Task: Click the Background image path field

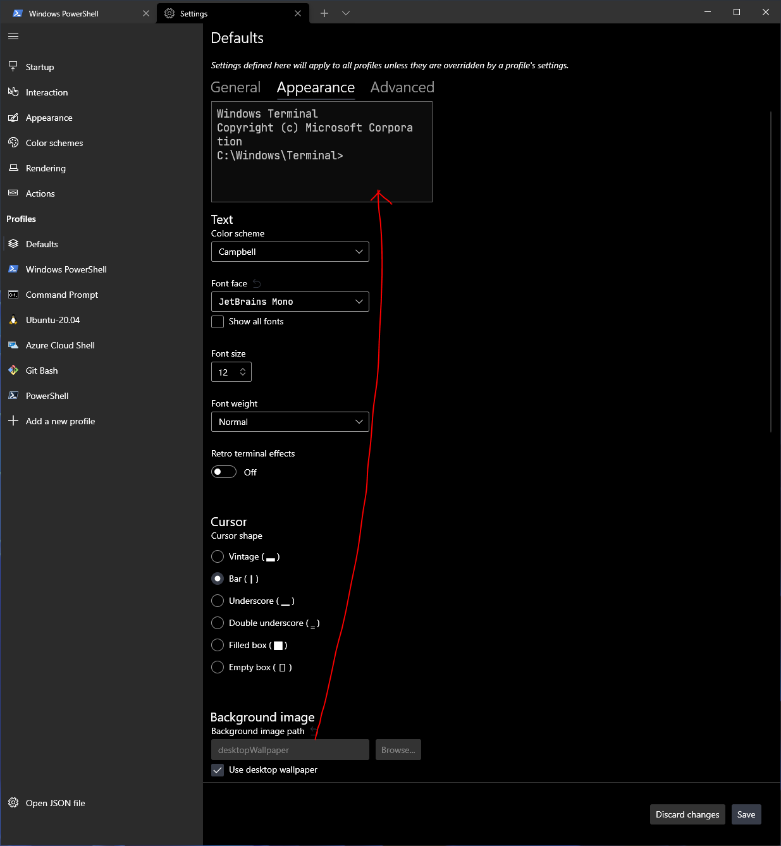Action: tap(290, 750)
